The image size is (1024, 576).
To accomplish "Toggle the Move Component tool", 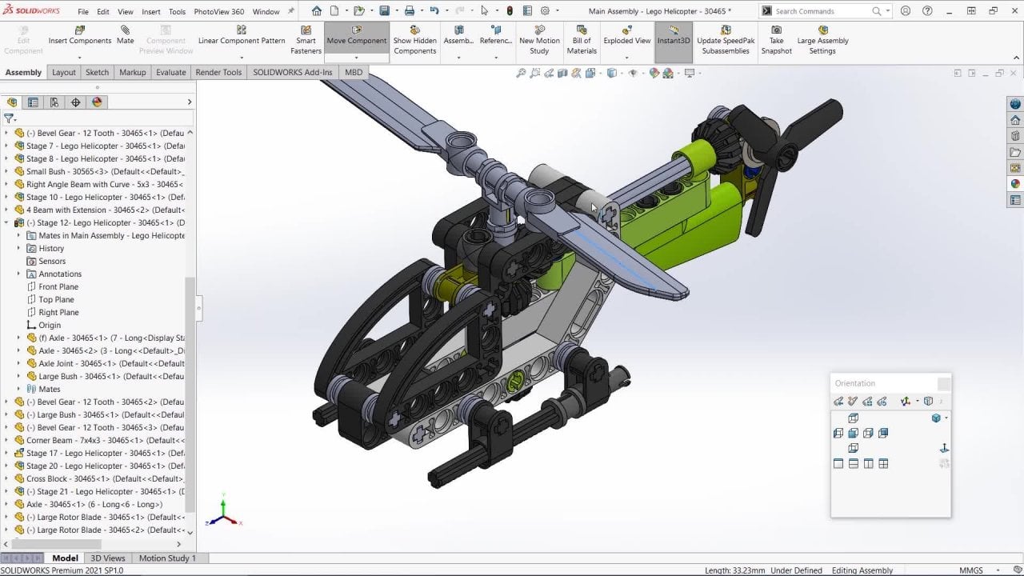I will point(357,36).
